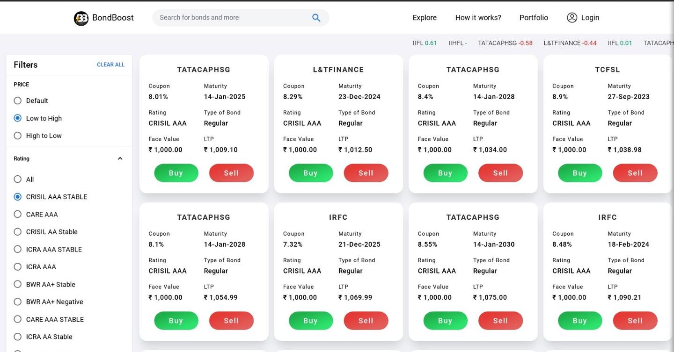Go to the Portfolio page

click(534, 18)
